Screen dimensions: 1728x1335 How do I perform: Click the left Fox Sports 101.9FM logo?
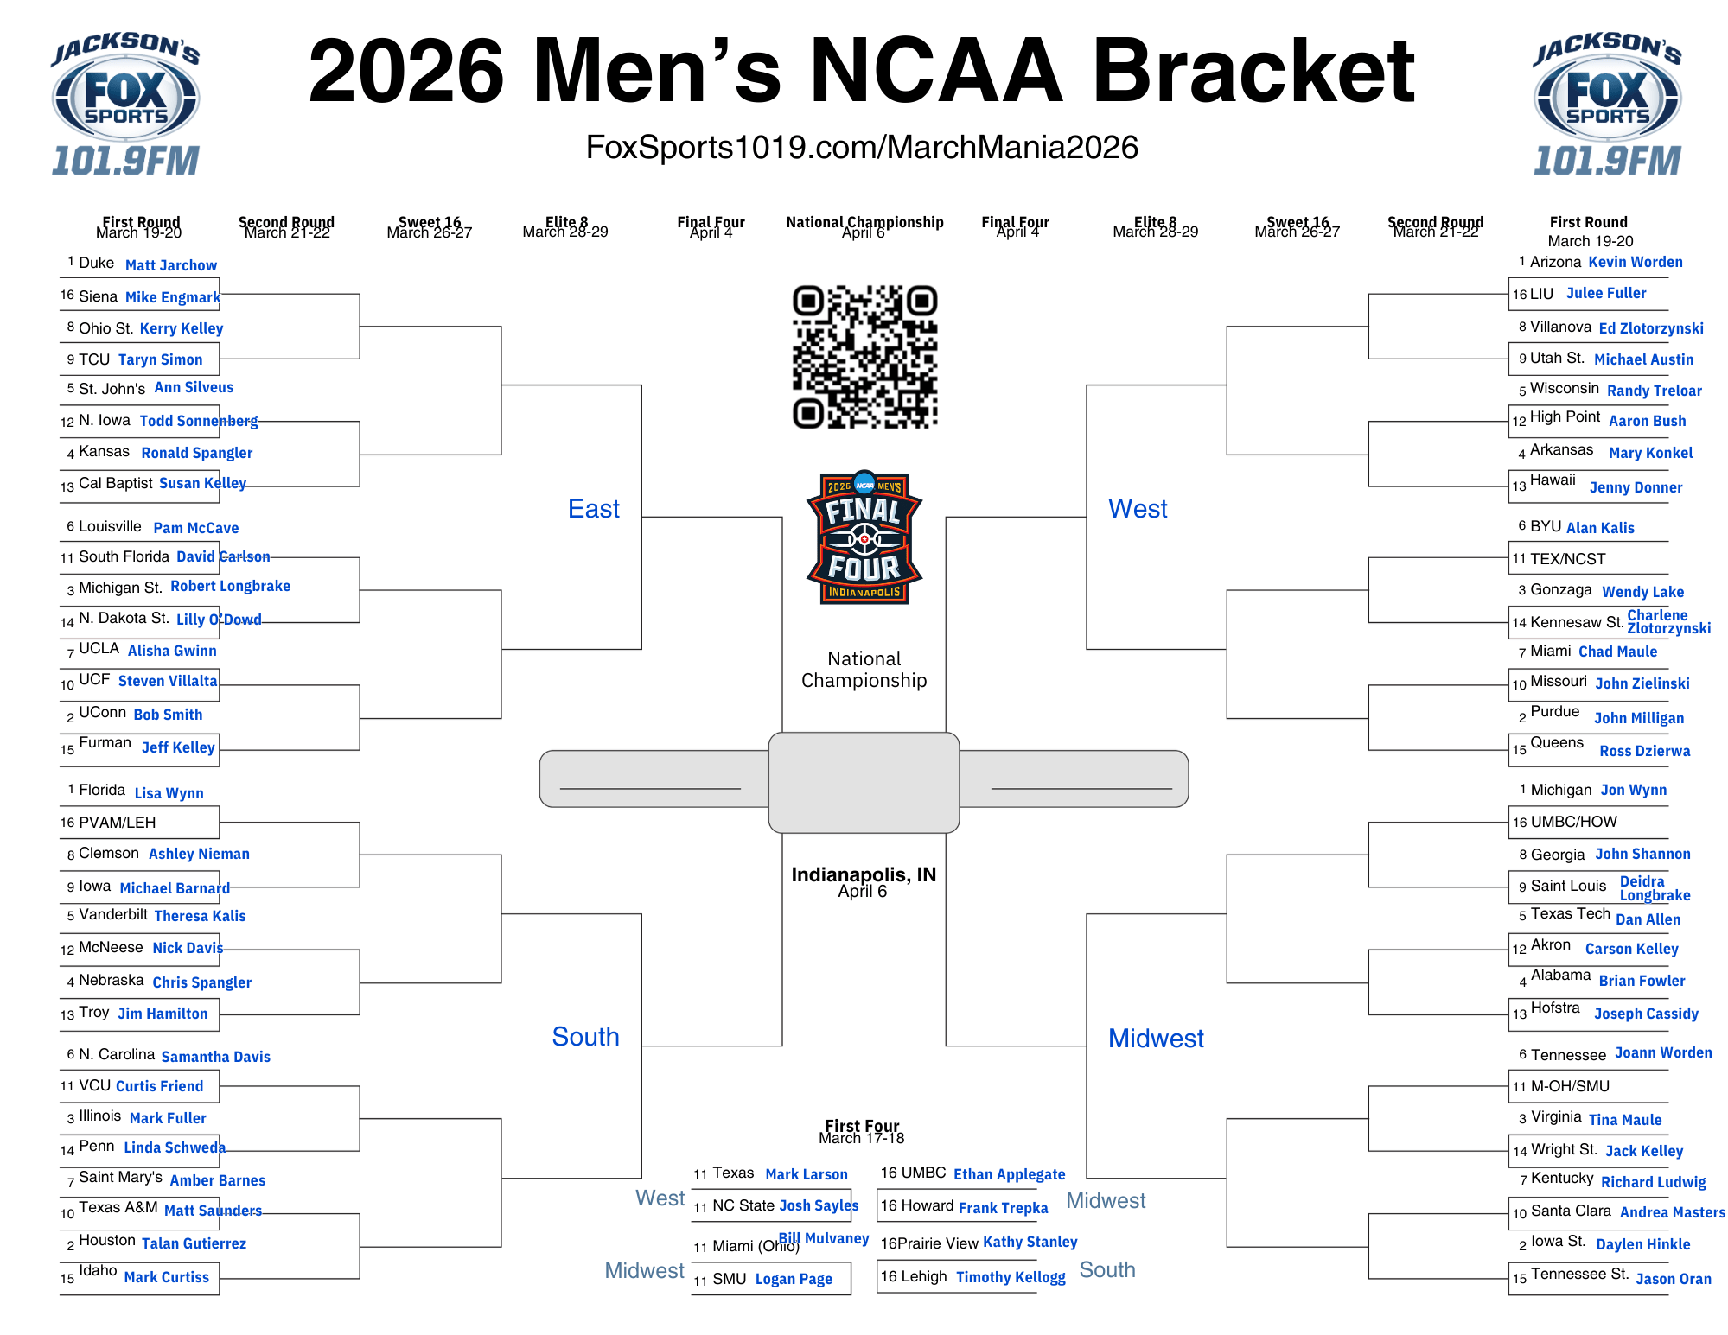pyautogui.click(x=126, y=105)
